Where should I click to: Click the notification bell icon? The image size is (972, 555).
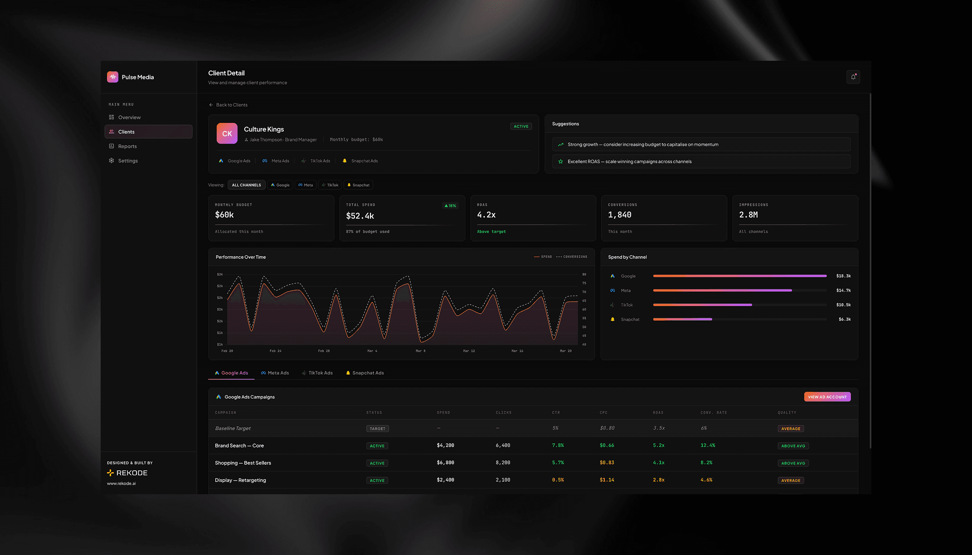(853, 77)
